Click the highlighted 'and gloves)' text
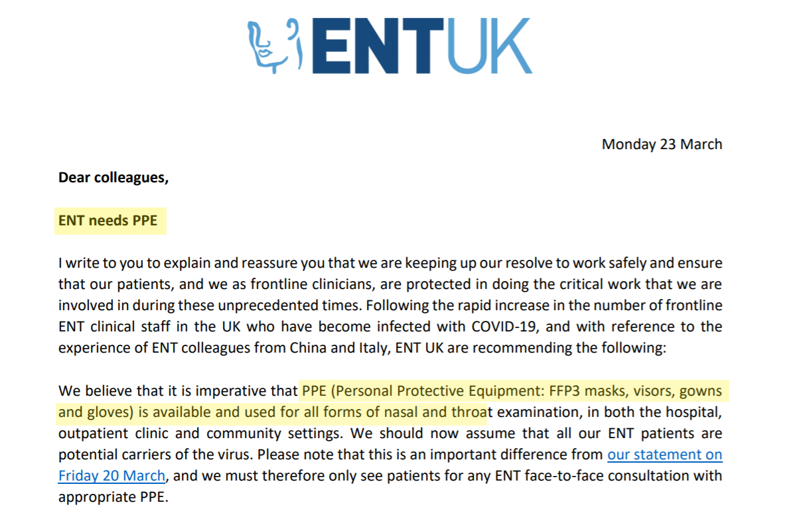The image size is (785, 523). [x=96, y=412]
